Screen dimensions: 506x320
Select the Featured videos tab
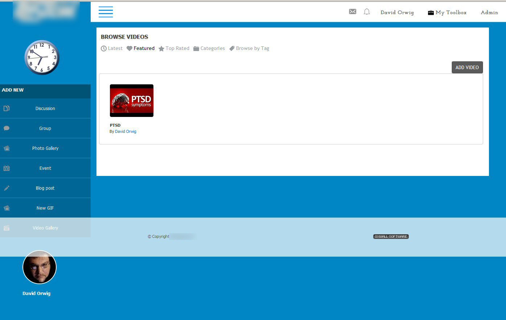(141, 49)
